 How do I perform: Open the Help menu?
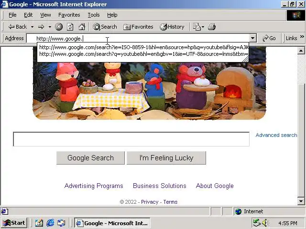(x=112, y=15)
